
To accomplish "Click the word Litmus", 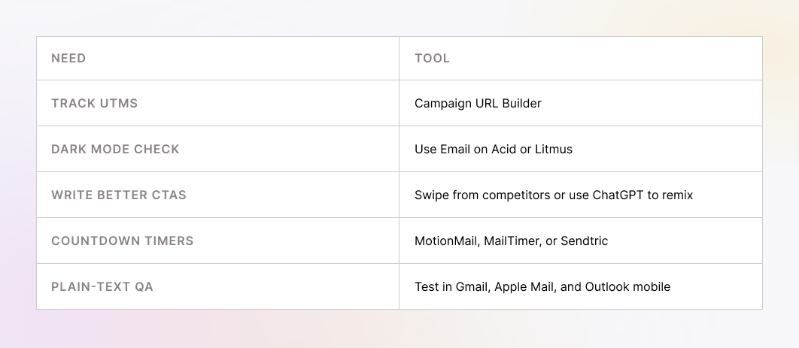I will pos(554,150).
